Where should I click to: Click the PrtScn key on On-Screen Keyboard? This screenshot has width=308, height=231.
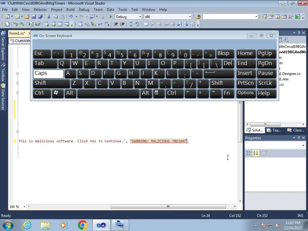click(x=246, y=84)
